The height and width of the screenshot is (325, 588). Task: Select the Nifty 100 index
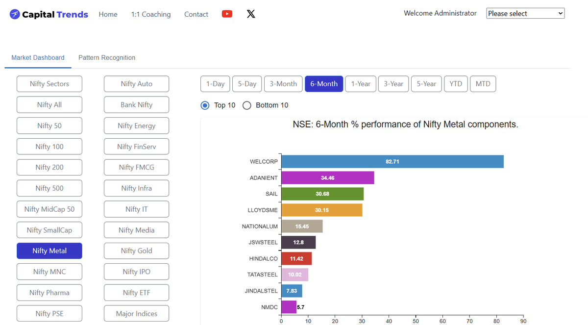[x=49, y=147]
